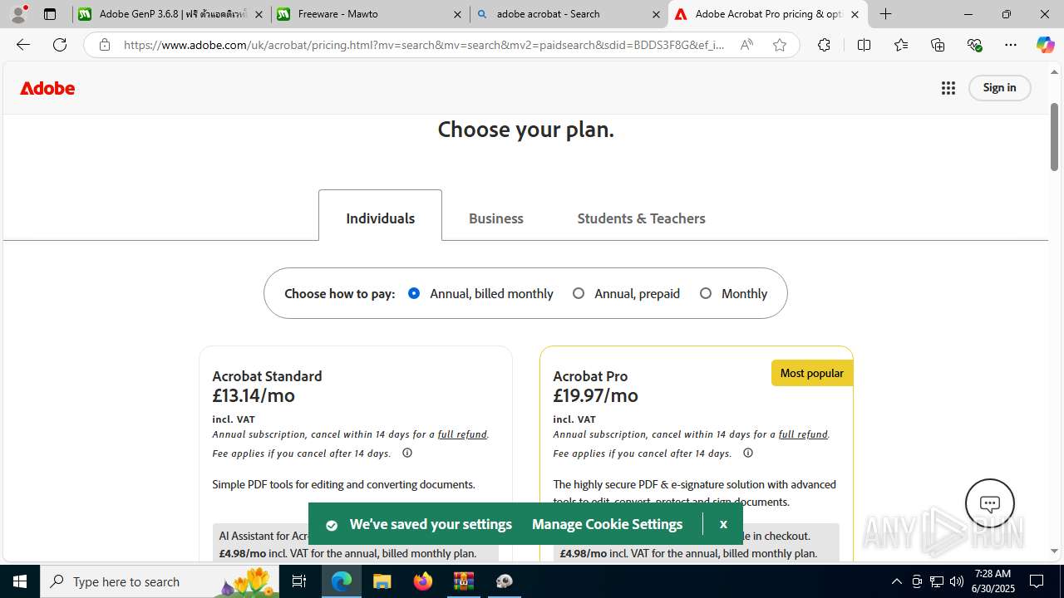Viewport: 1064px width, 598px height.
Task: Open the Favorites list toolbar icon
Action: pyautogui.click(x=901, y=45)
